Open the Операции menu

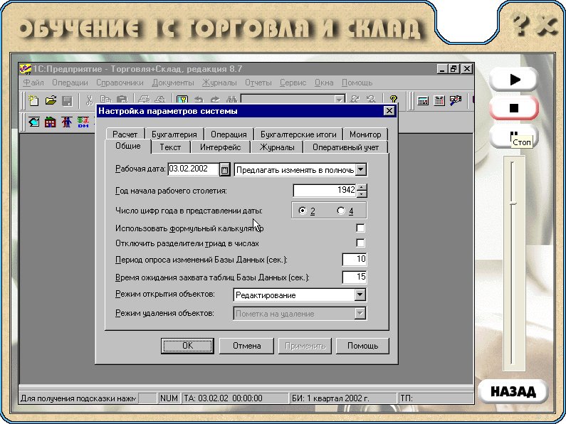pos(70,83)
